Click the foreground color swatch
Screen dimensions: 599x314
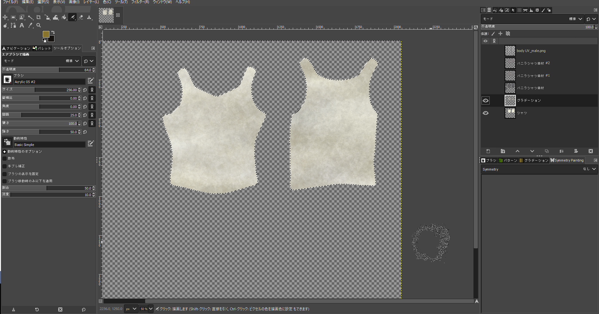[x=46, y=34]
